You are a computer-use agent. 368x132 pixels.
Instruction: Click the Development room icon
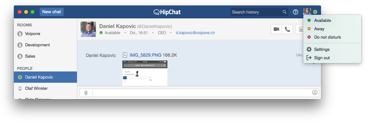(x=20, y=45)
